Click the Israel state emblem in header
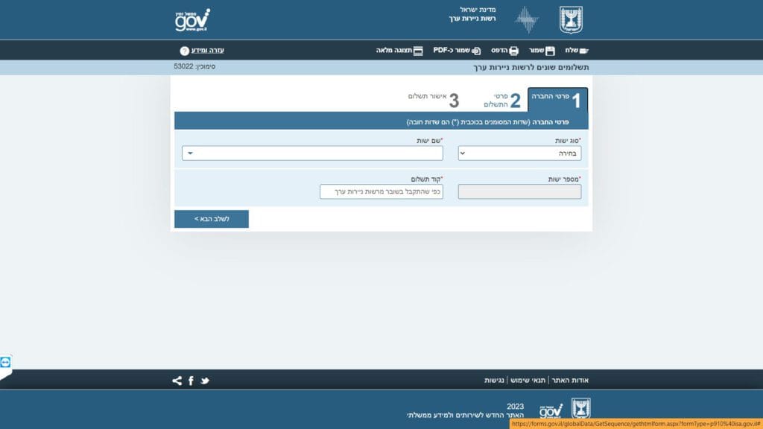Viewport: 763px width, 429px height. tap(572, 19)
